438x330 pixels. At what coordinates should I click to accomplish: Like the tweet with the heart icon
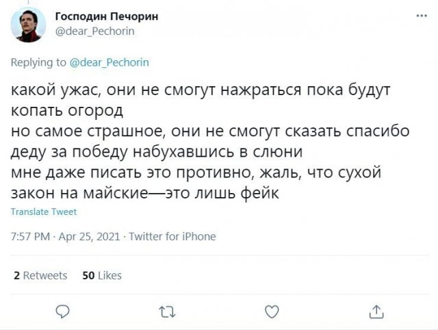pos(272,312)
